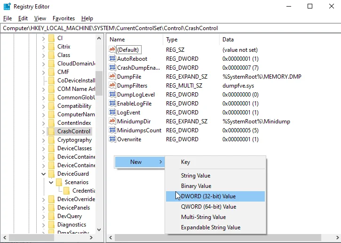Click the DevQuery folder icon
The height and width of the screenshot is (243, 341).
(x=52, y=216)
